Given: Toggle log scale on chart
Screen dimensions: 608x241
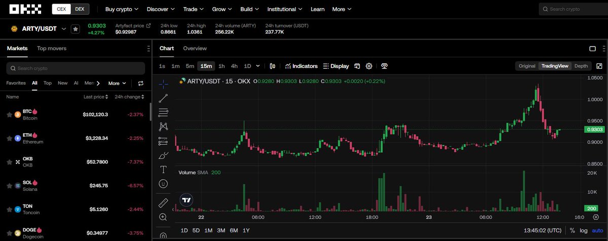Looking at the screenshot, I should [x=584, y=230].
